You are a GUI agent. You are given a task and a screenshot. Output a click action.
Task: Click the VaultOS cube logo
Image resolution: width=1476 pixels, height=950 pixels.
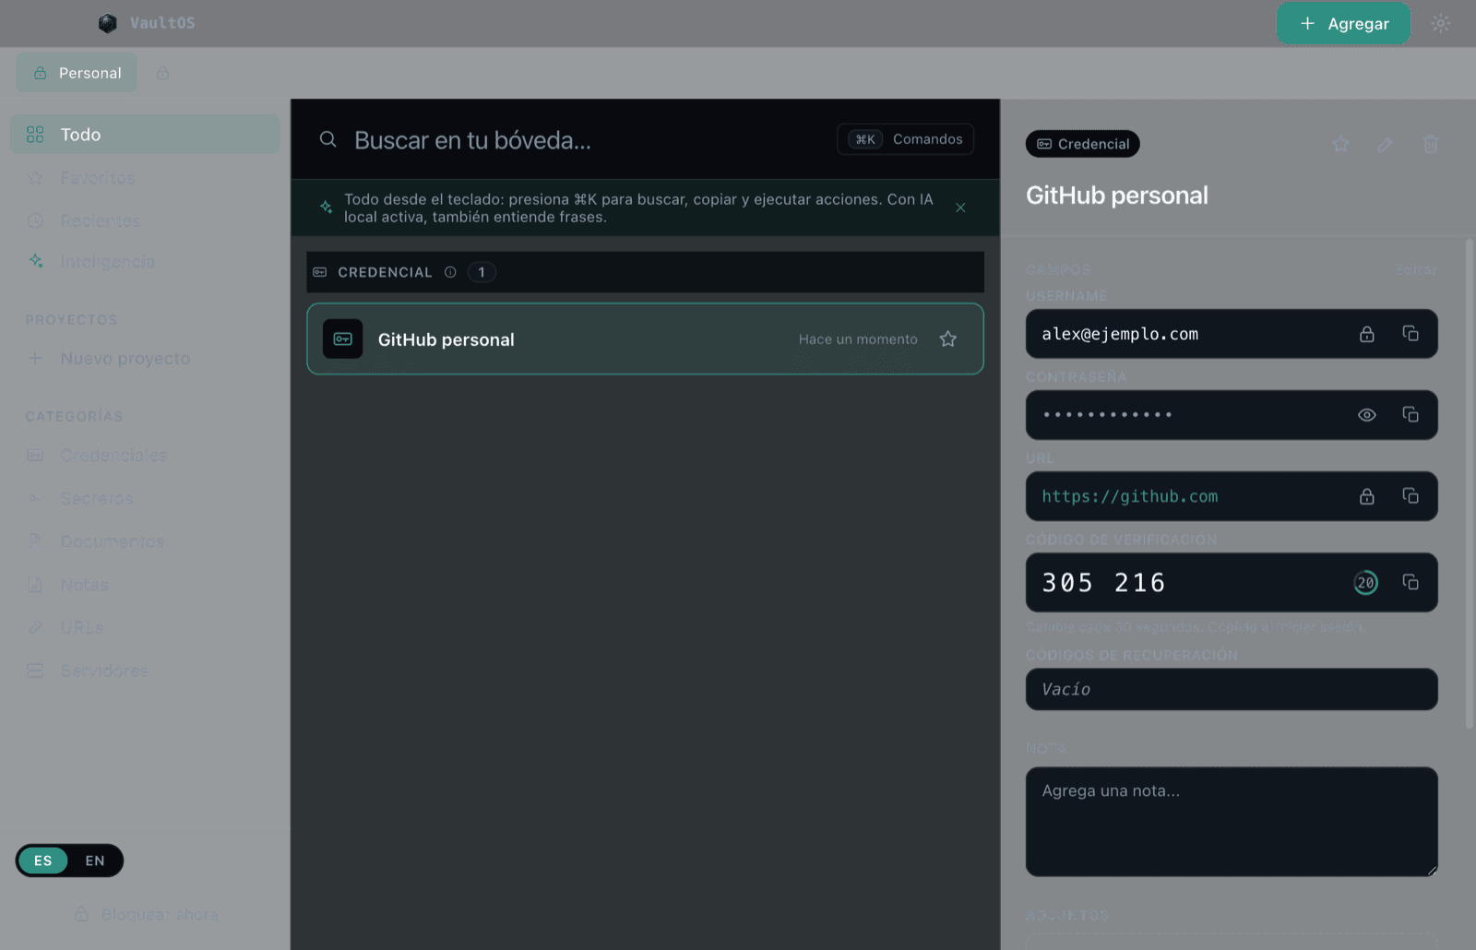point(108,23)
